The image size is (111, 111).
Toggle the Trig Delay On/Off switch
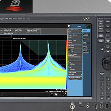pyautogui.click(x=69, y=50)
